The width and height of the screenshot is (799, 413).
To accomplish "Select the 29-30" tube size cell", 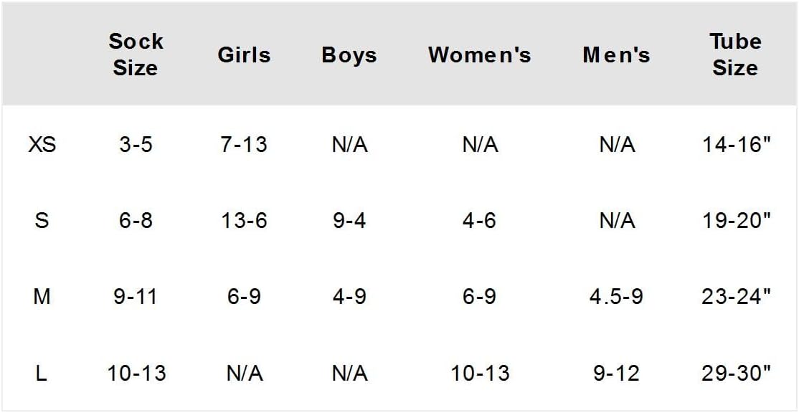I will pyautogui.click(x=736, y=373).
